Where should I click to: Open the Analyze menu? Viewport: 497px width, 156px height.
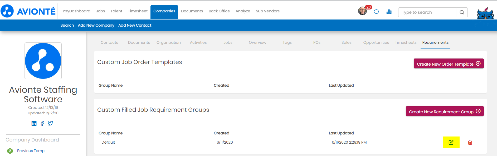[243, 11]
